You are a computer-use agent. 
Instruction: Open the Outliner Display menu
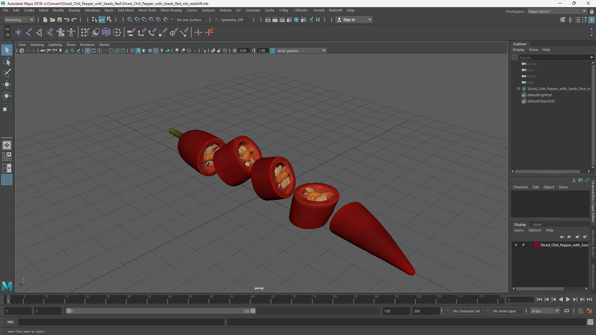click(518, 50)
